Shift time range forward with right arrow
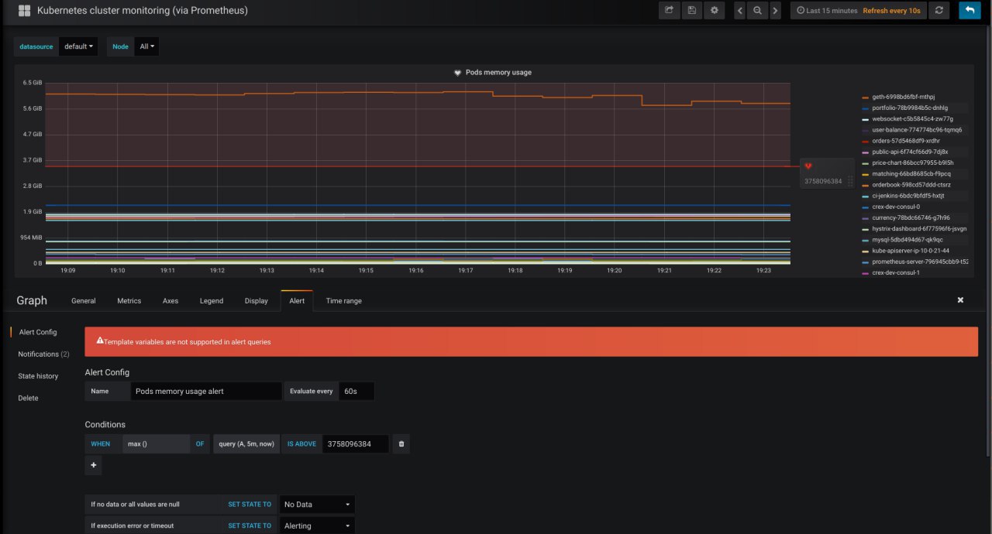This screenshot has height=534, width=992. pos(775,11)
